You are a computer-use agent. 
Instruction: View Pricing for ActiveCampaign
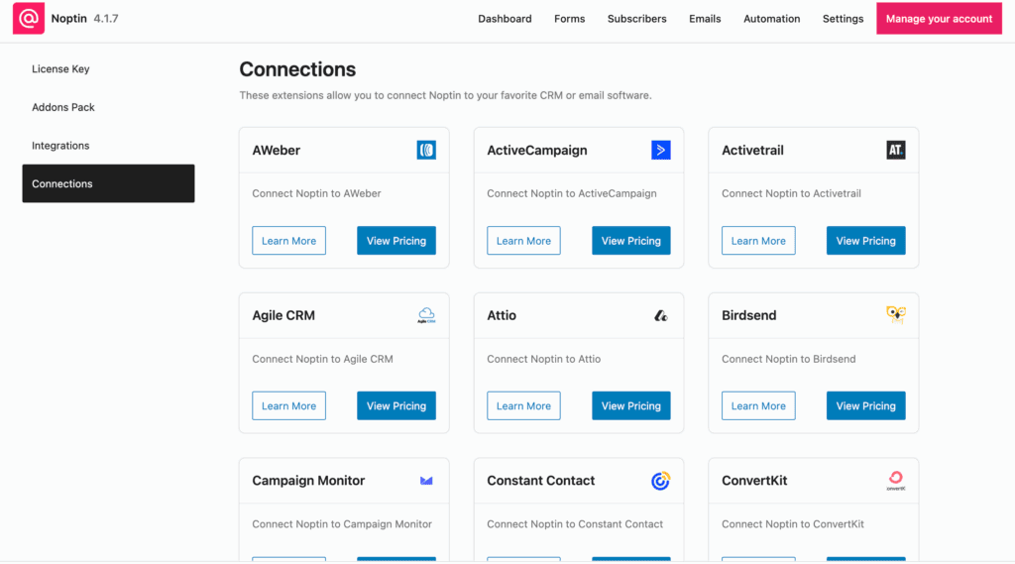point(631,241)
